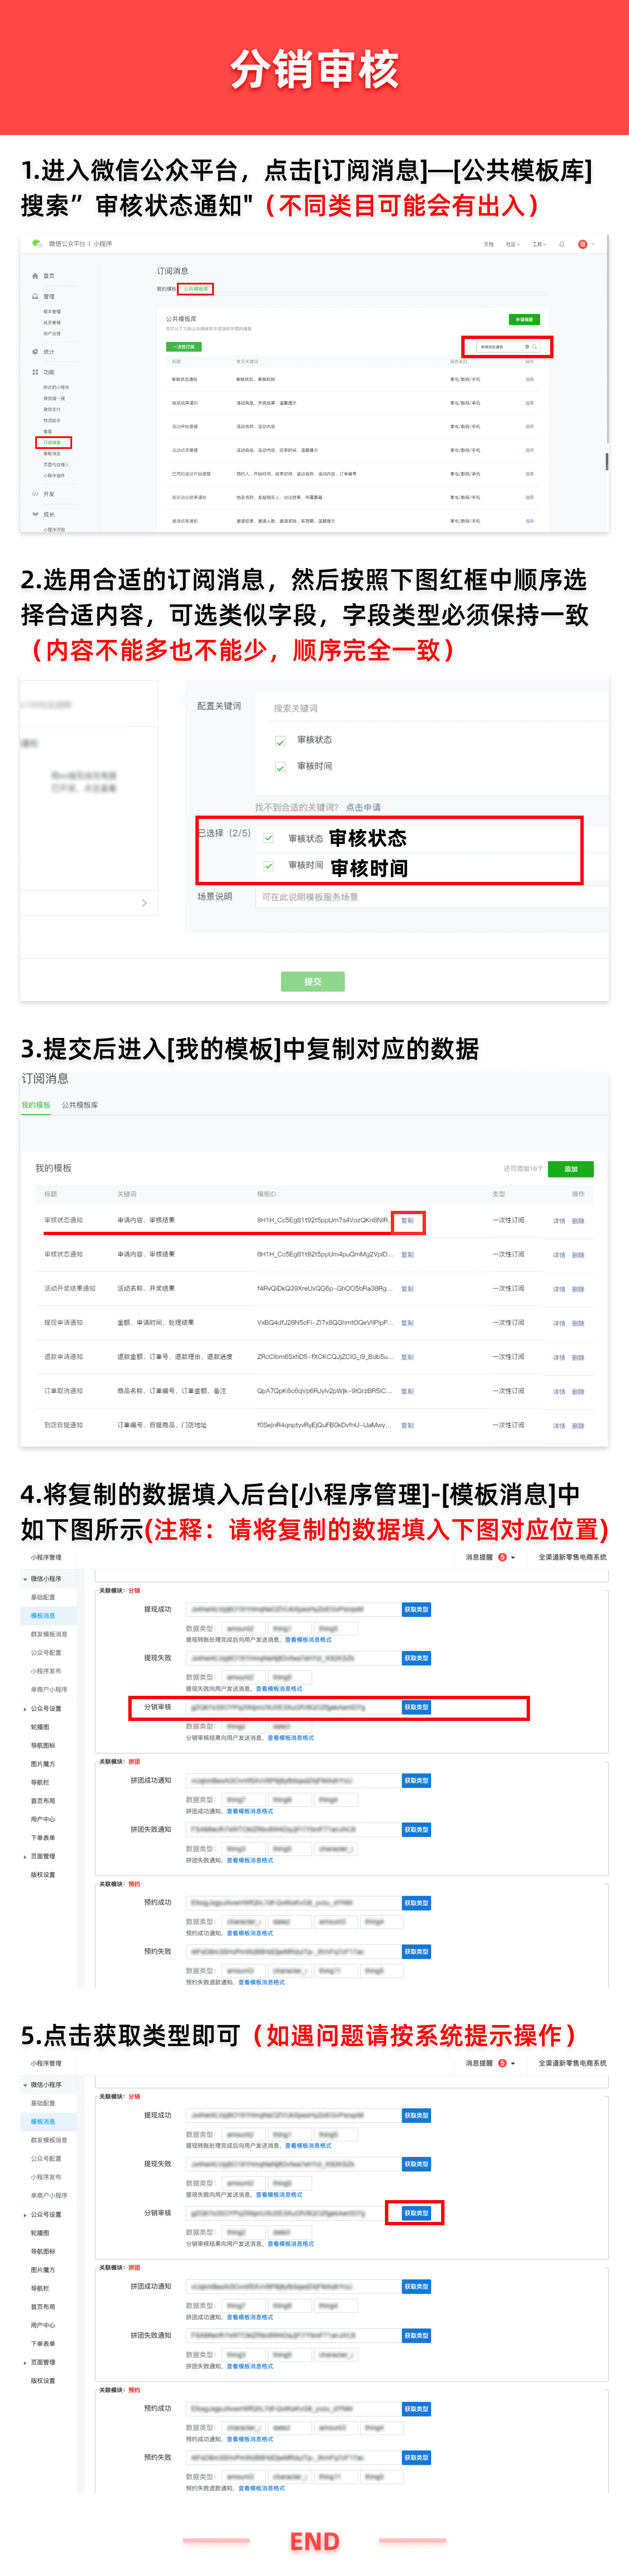Open the 社区 dropdown in the header

pyautogui.click(x=512, y=244)
